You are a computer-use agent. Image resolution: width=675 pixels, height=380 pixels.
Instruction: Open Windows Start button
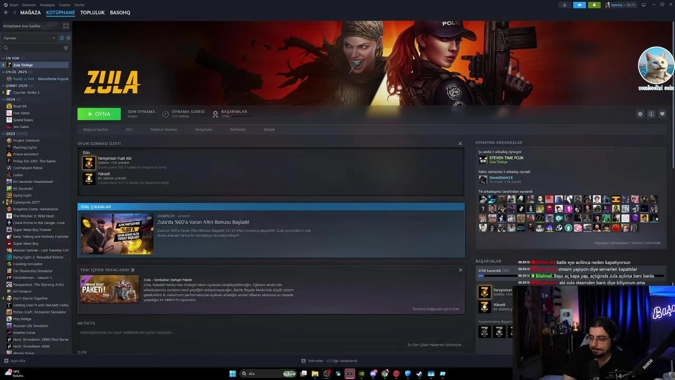233,374
